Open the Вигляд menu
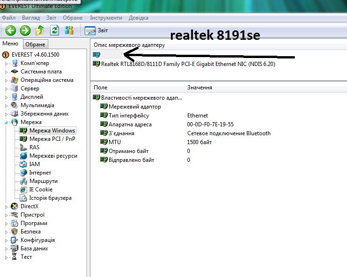The height and width of the screenshot is (277, 347). pos(31,18)
